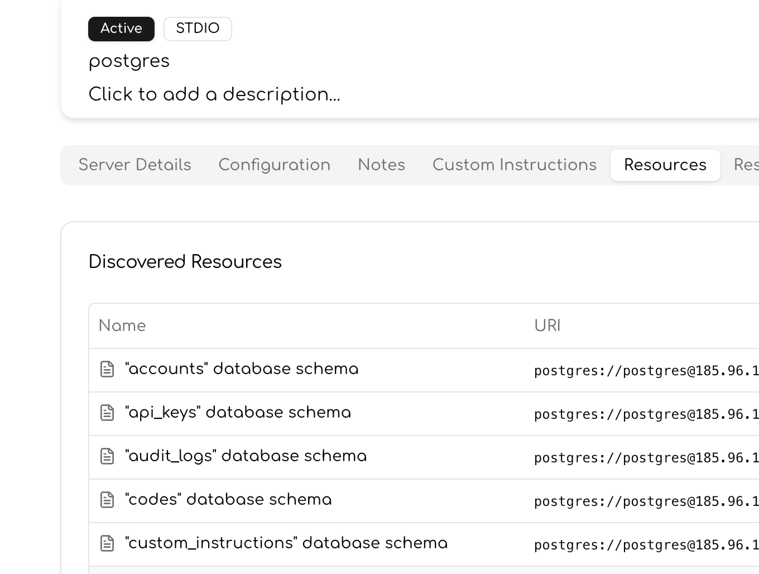Click the postgres server name
This screenshot has height=574, width=759.
click(129, 61)
